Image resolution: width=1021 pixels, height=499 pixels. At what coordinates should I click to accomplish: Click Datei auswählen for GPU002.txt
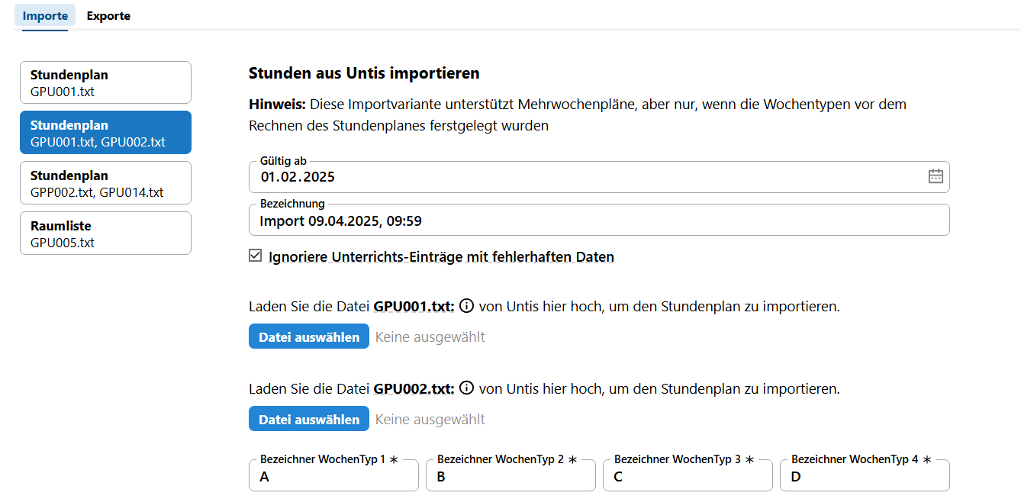pos(308,418)
